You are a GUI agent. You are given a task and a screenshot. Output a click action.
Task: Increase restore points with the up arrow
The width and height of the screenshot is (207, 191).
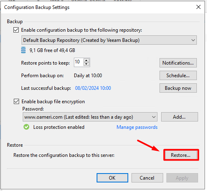pyautogui.click(x=86, y=60)
